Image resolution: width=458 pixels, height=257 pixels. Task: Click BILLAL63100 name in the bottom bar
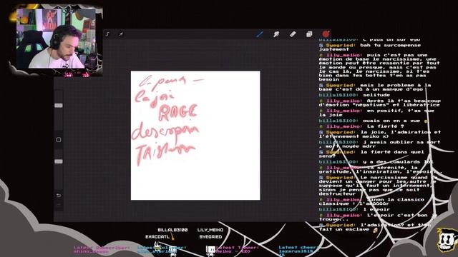click(172, 230)
